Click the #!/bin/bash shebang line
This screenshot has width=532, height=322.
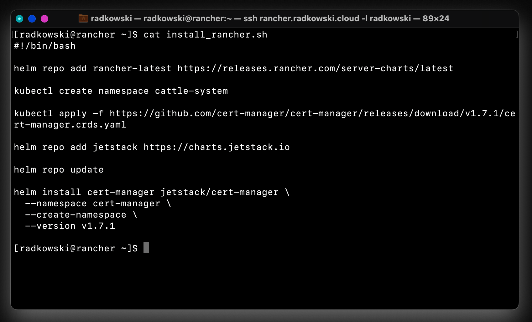(45, 46)
